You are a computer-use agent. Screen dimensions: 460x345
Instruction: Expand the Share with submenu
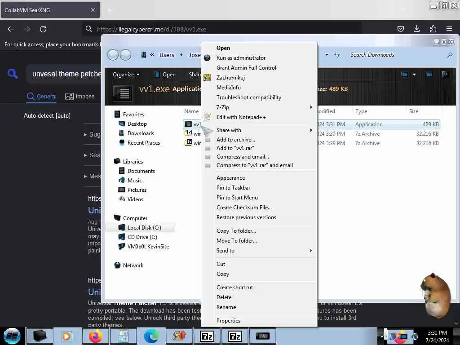(x=259, y=130)
